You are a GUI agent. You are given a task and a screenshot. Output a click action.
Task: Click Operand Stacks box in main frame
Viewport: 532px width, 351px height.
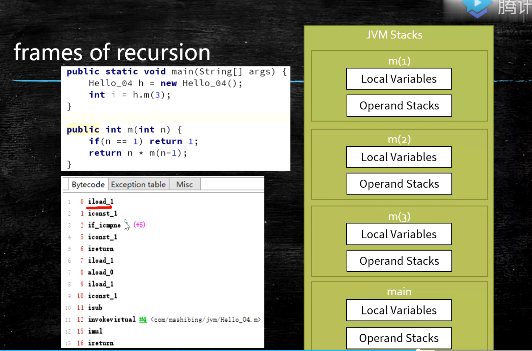click(399, 338)
